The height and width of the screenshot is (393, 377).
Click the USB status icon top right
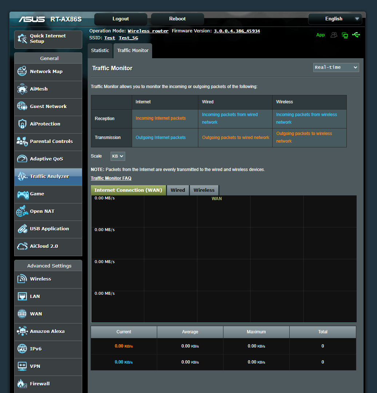click(x=356, y=35)
